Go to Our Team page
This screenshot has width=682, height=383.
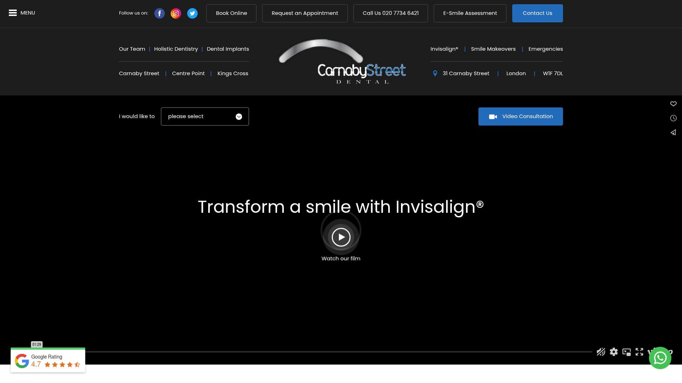coord(132,49)
